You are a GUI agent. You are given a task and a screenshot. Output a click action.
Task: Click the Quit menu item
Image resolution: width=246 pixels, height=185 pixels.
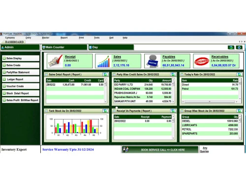click(111, 37)
